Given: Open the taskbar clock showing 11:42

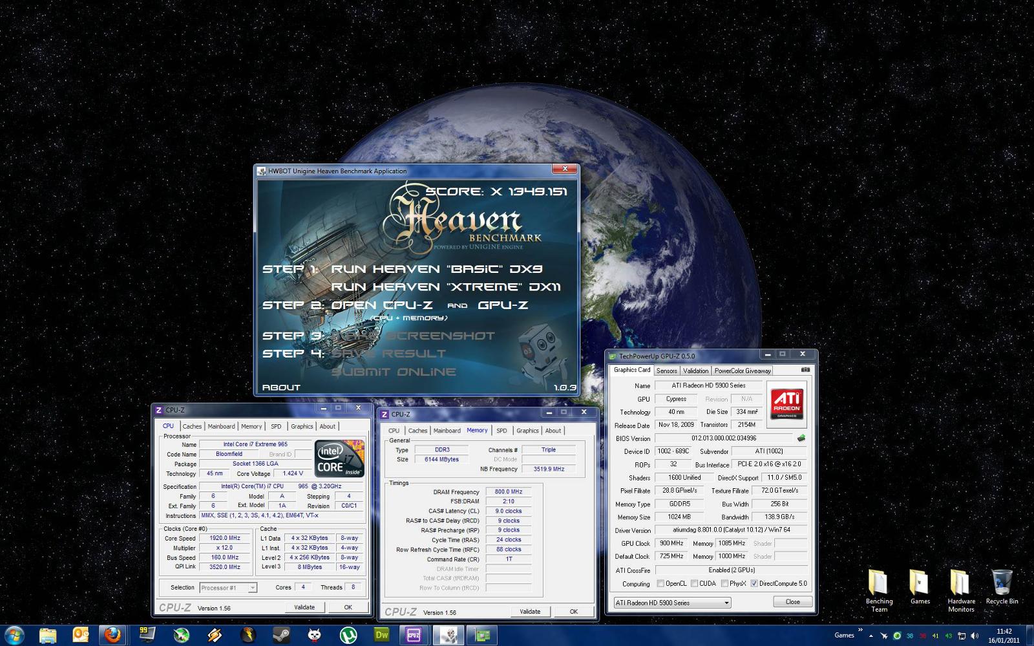Looking at the screenshot, I should (x=1004, y=636).
